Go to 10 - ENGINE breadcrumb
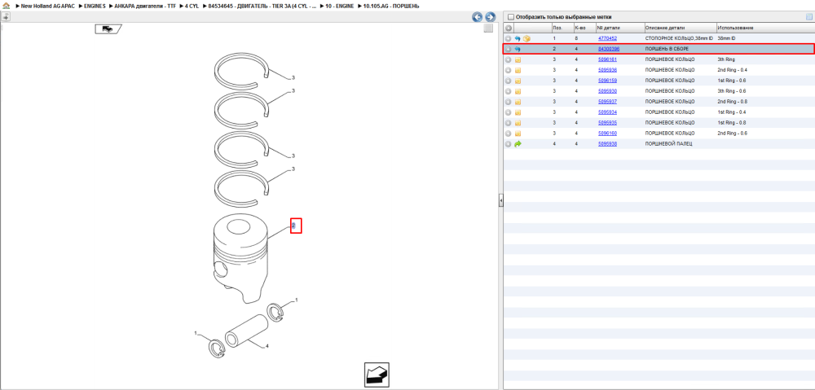Screen dimensions: 815x390 (339, 6)
